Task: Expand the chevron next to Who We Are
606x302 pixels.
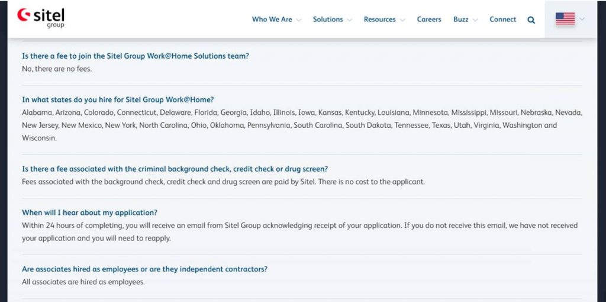Action: coord(299,20)
